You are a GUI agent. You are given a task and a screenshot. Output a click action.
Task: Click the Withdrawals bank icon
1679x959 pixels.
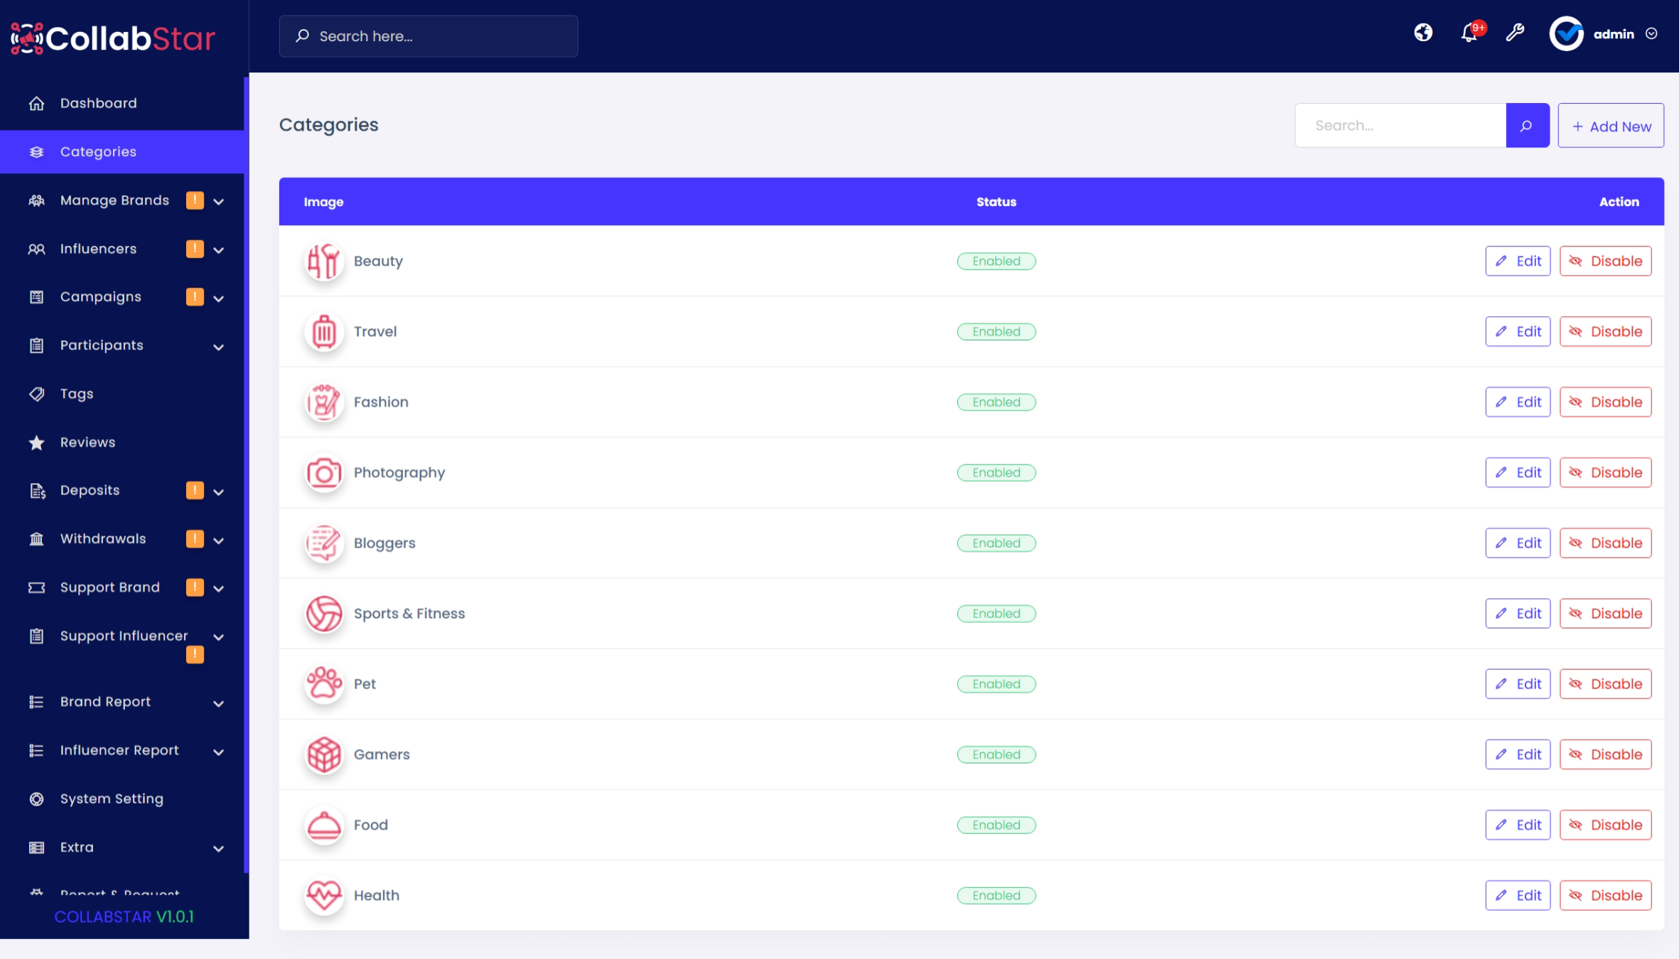[36, 539]
